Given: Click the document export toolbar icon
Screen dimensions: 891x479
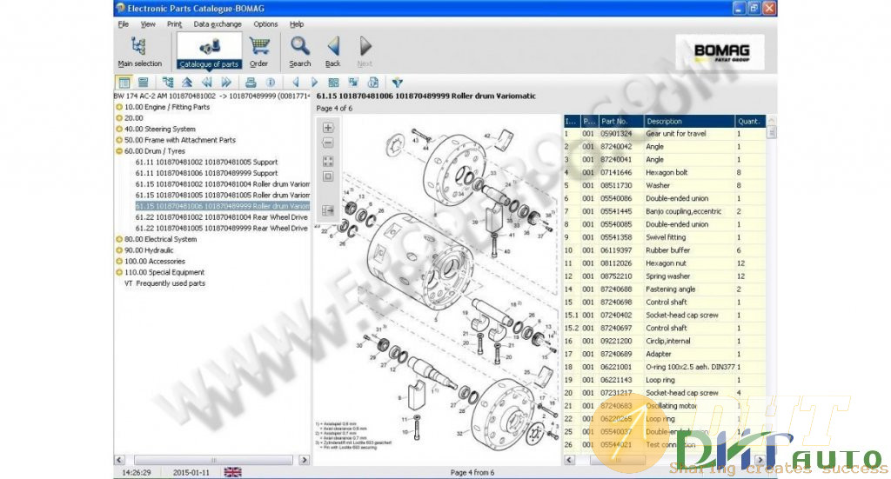Looking at the screenshot, I should [x=373, y=83].
